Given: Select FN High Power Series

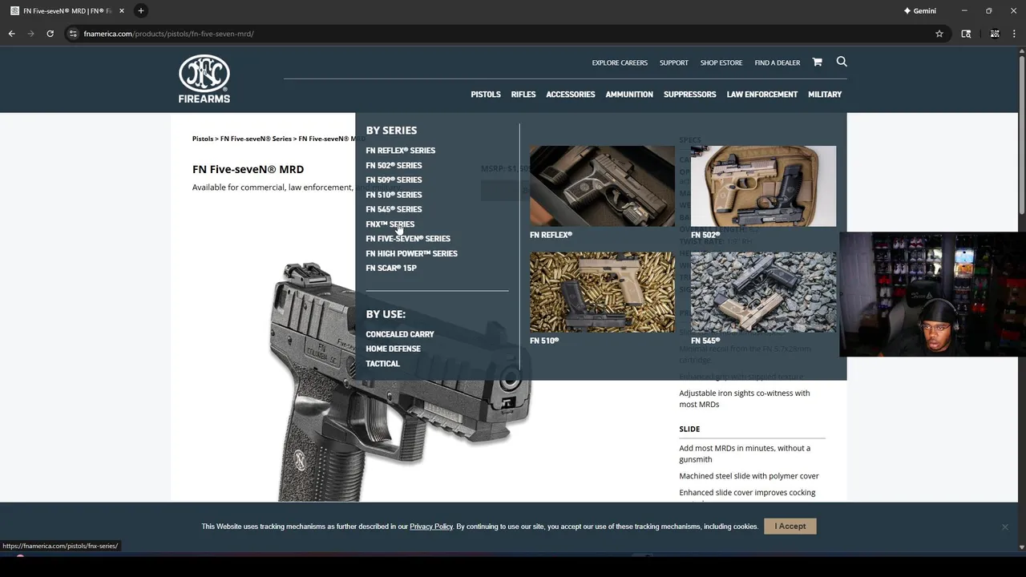Looking at the screenshot, I should [412, 253].
